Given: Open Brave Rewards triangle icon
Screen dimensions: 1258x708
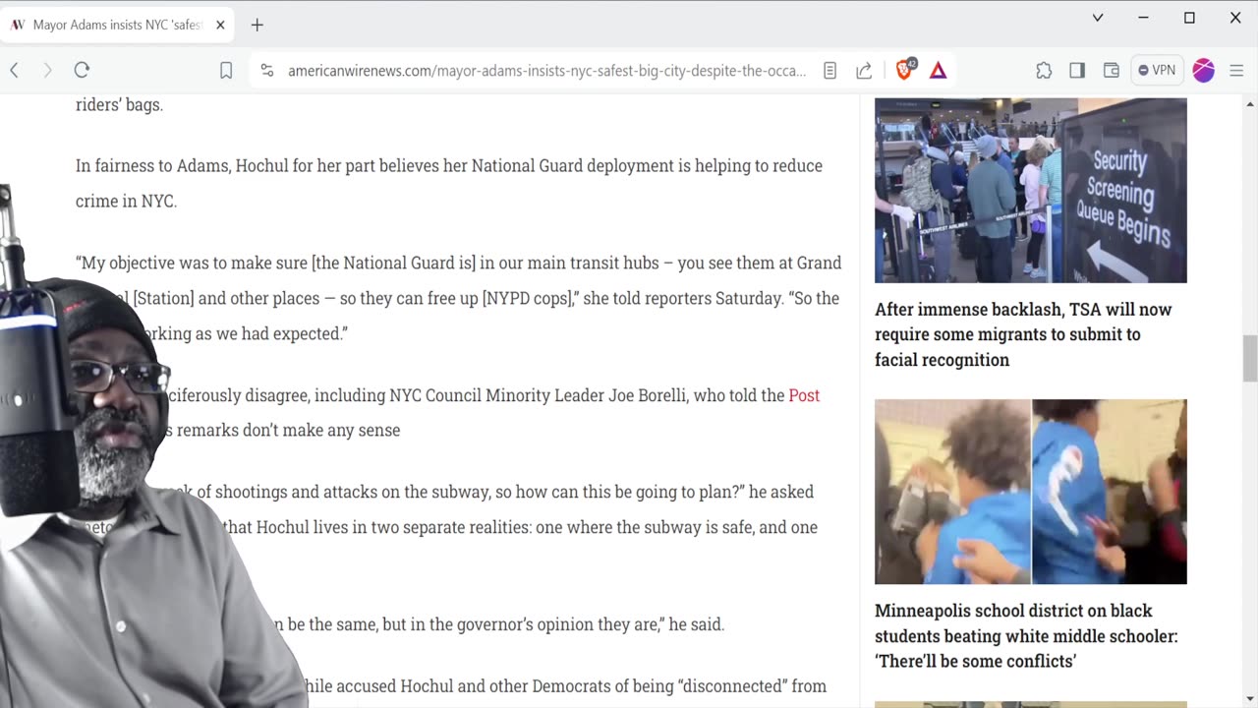Looking at the screenshot, I should pyautogui.click(x=939, y=71).
